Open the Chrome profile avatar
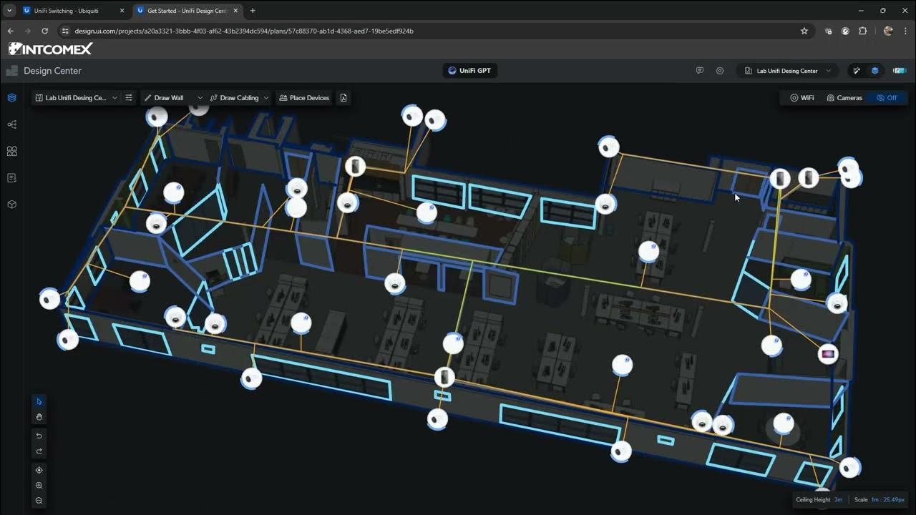This screenshot has width=916, height=515. point(888,31)
